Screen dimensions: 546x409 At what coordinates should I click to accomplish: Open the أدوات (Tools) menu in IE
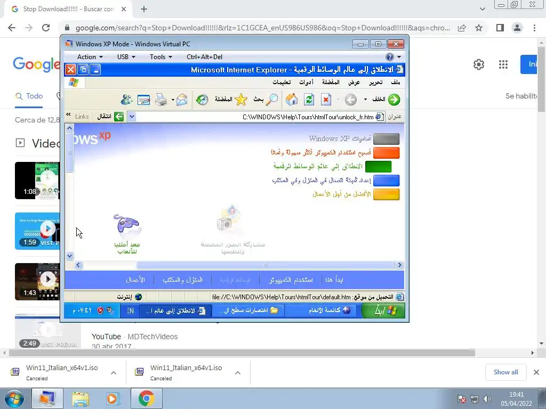pyautogui.click(x=307, y=83)
